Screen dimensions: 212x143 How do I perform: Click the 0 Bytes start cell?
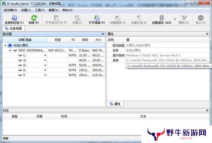[84, 50]
